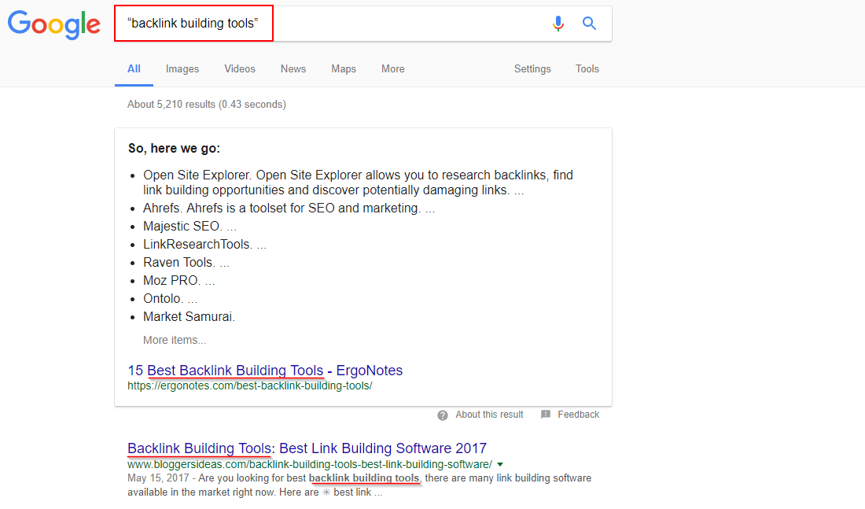The width and height of the screenshot is (865, 509).
Task: Click the 'May 15, 2017' snippet description
Action: [x=359, y=485]
